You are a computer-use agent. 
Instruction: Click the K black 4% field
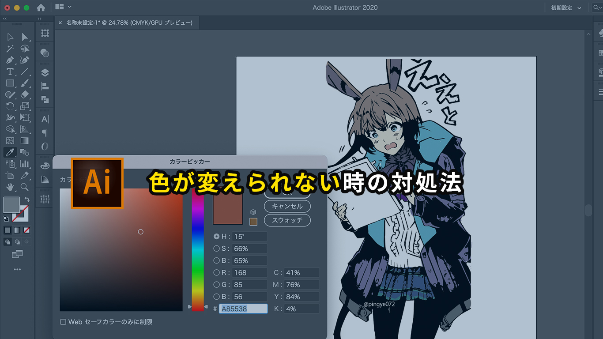coord(301,309)
